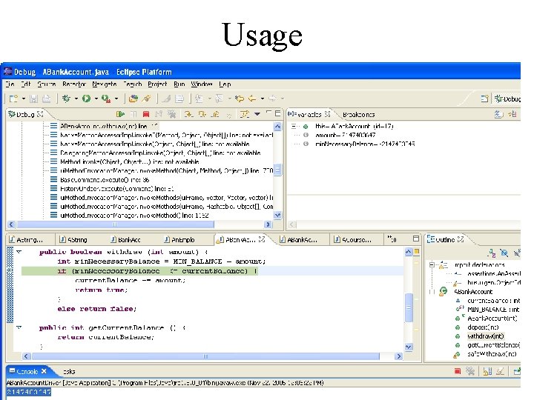This screenshot has width=534, height=400.
Task: Collapse the getCurrentBalance method fold marker
Action: tap(19, 327)
